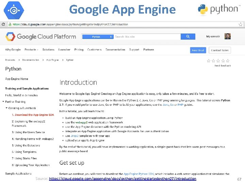Click the blue magnifier search button
This screenshot has height=183, width=245.
click(188, 37)
